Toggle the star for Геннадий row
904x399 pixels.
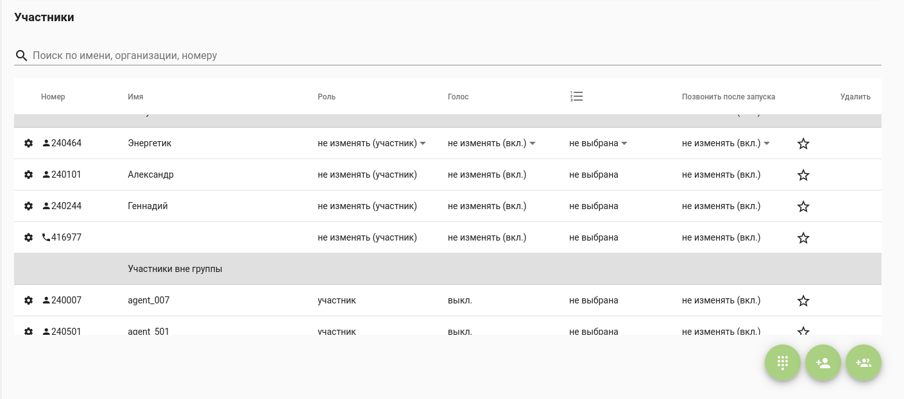[x=803, y=207]
